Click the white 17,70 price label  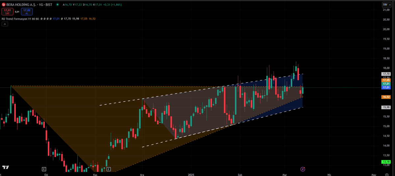(x=386, y=74)
